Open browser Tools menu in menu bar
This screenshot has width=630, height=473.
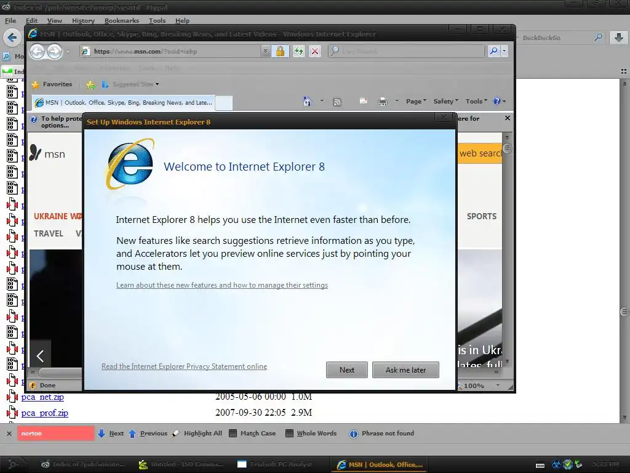pos(157,20)
